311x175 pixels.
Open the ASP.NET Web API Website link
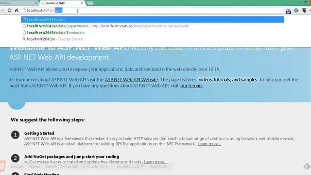click(x=131, y=80)
